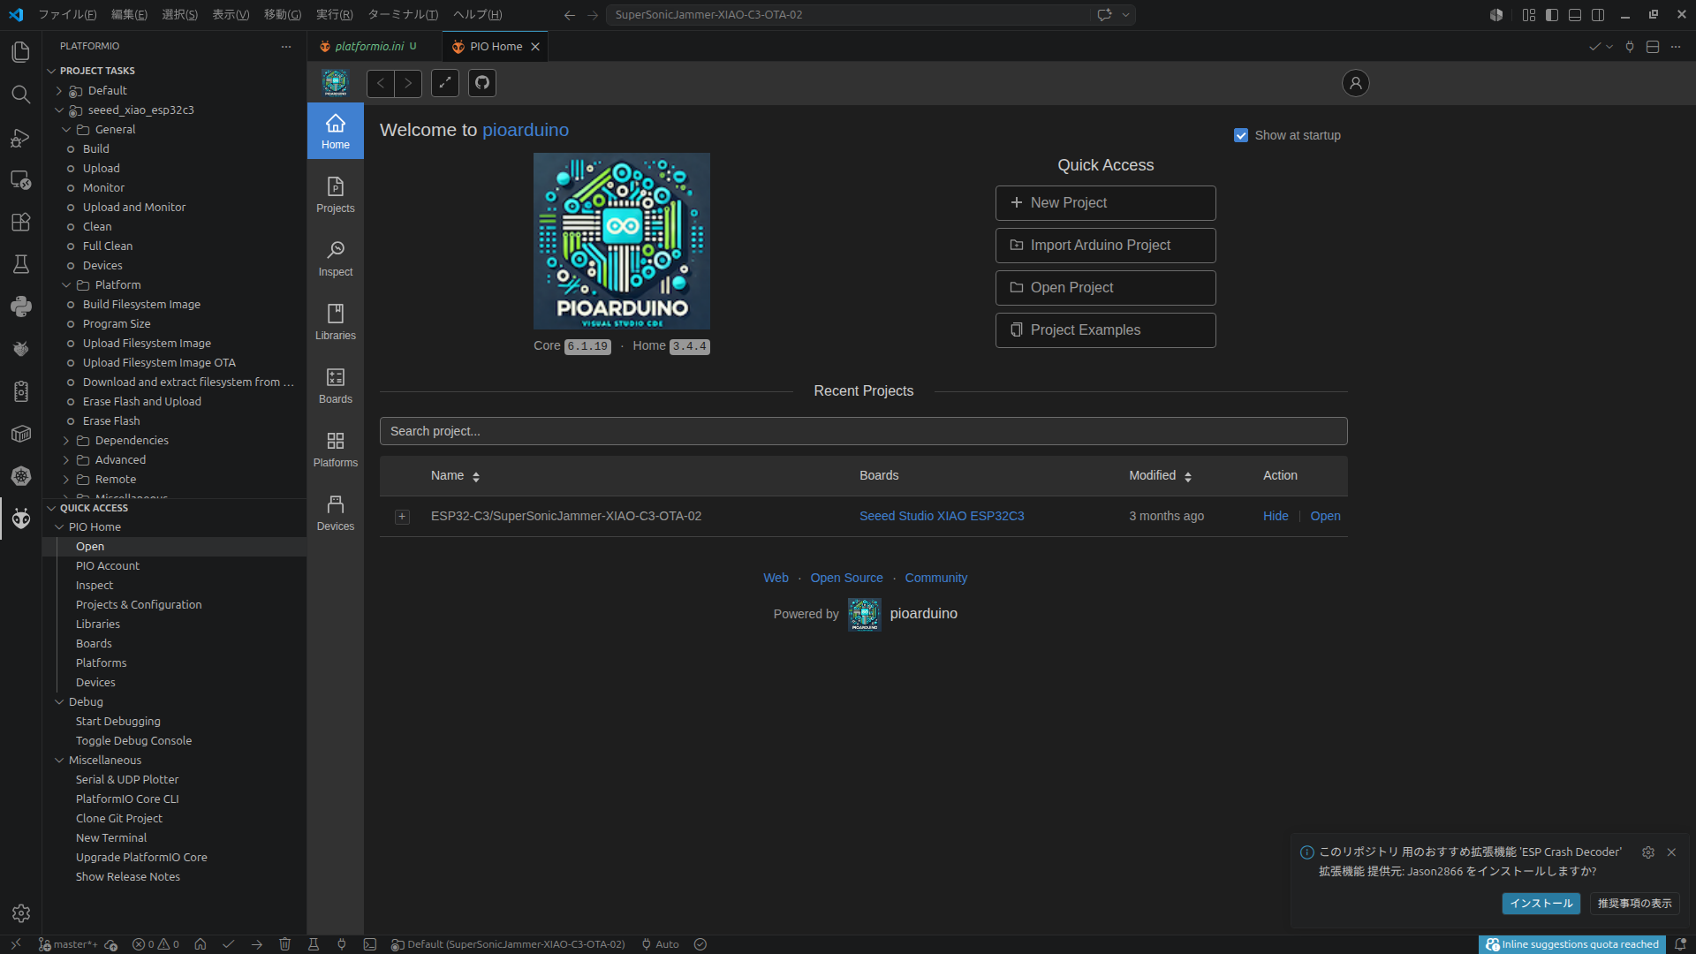Click the New Project button
1696x954 pixels.
[1105, 203]
